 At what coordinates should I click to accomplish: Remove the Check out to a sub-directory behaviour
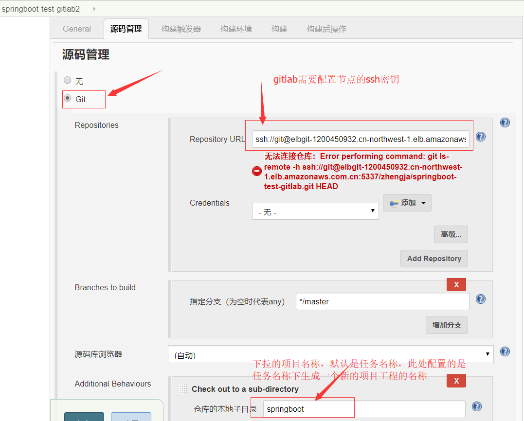pyautogui.click(x=456, y=381)
